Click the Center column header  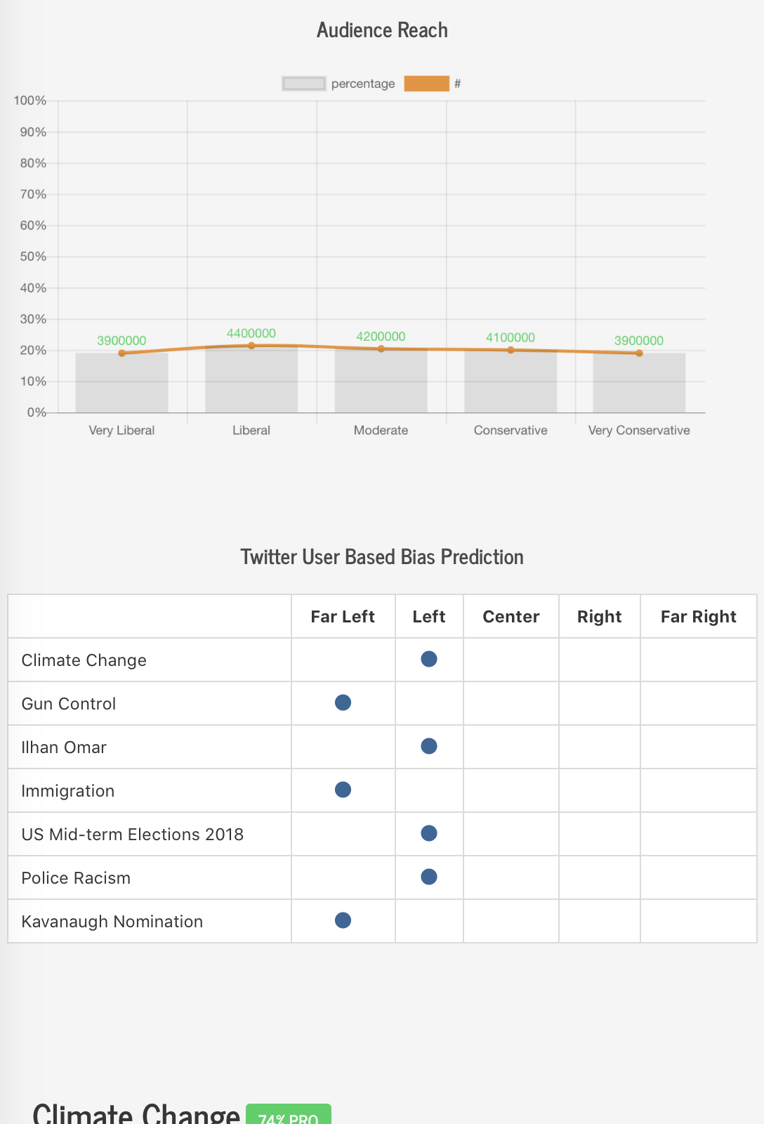(x=511, y=617)
